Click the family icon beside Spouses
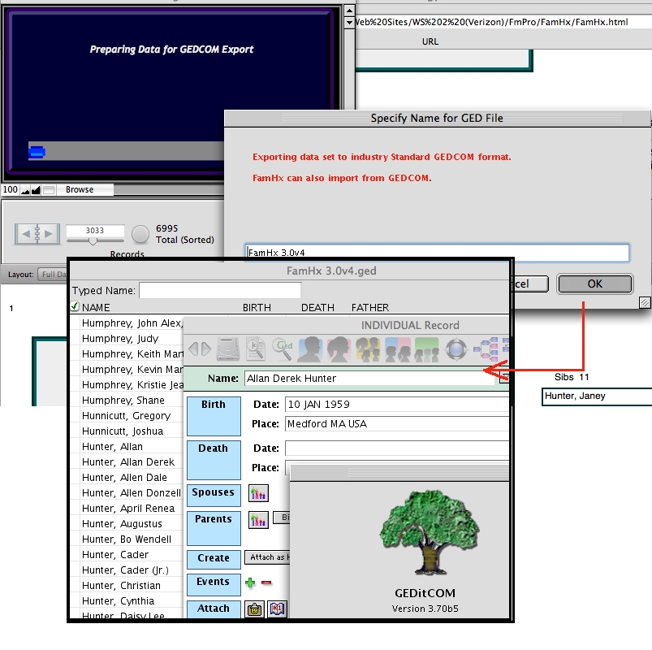 (x=258, y=493)
